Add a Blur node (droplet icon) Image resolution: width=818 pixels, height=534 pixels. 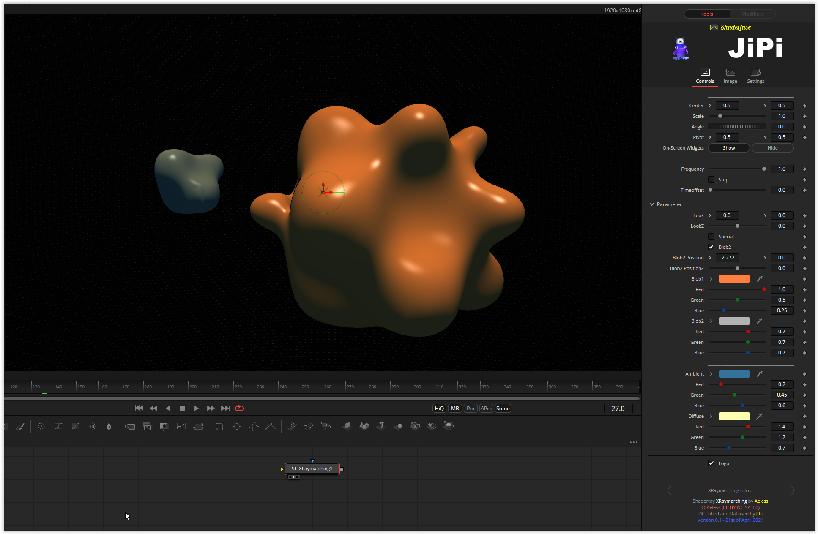(x=109, y=426)
